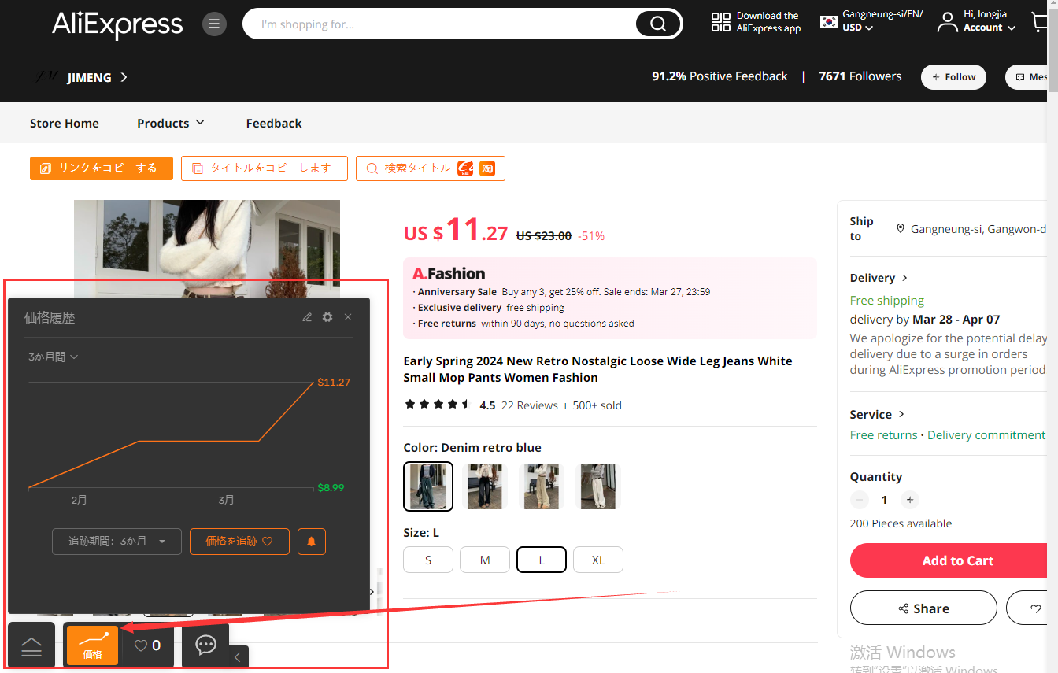Open the 3か月間 chart period dropdown
This screenshot has height=673, width=1058.
click(x=53, y=357)
